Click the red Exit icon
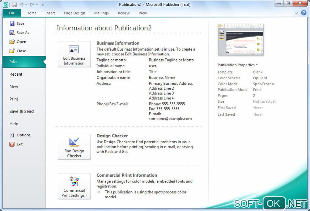The height and width of the screenshot is (211, 310). 12,144
